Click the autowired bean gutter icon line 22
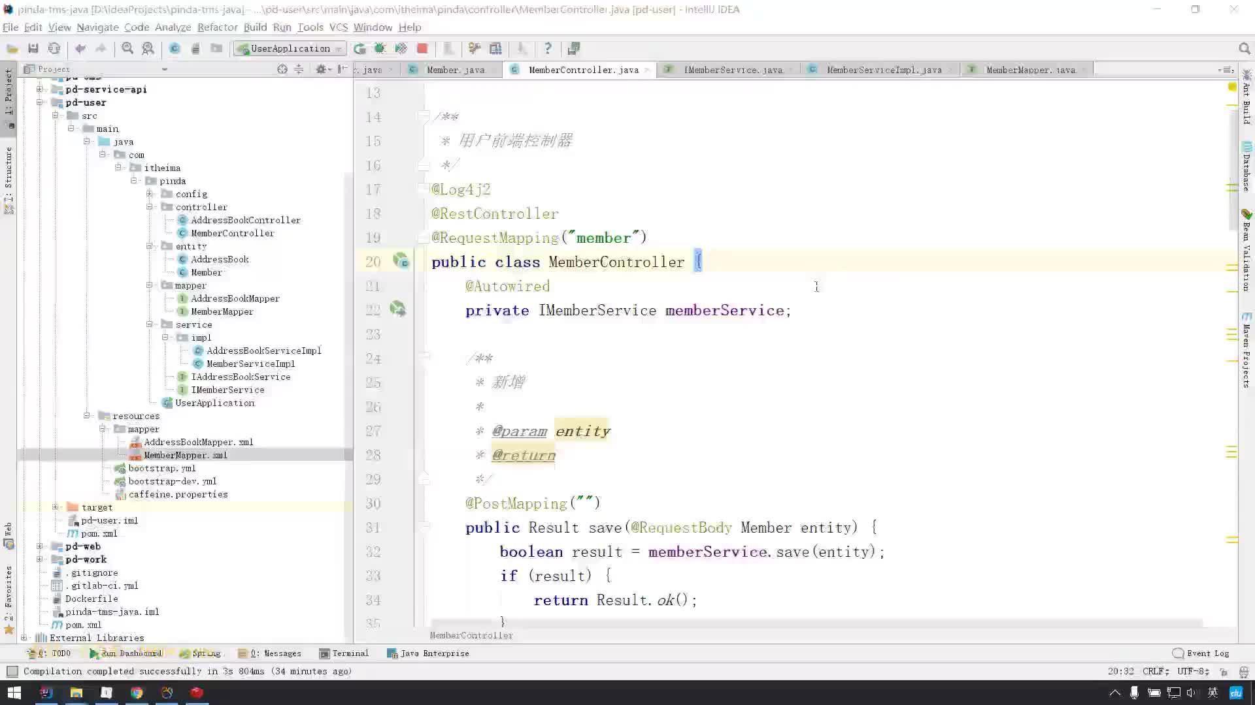This screenshot has width=1255, height=705. click(397, 309)
